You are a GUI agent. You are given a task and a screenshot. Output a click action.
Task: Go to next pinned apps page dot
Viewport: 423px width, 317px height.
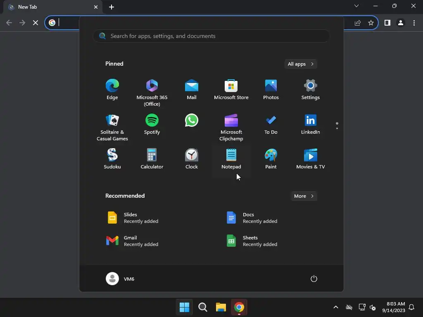(x=337, y=128)
